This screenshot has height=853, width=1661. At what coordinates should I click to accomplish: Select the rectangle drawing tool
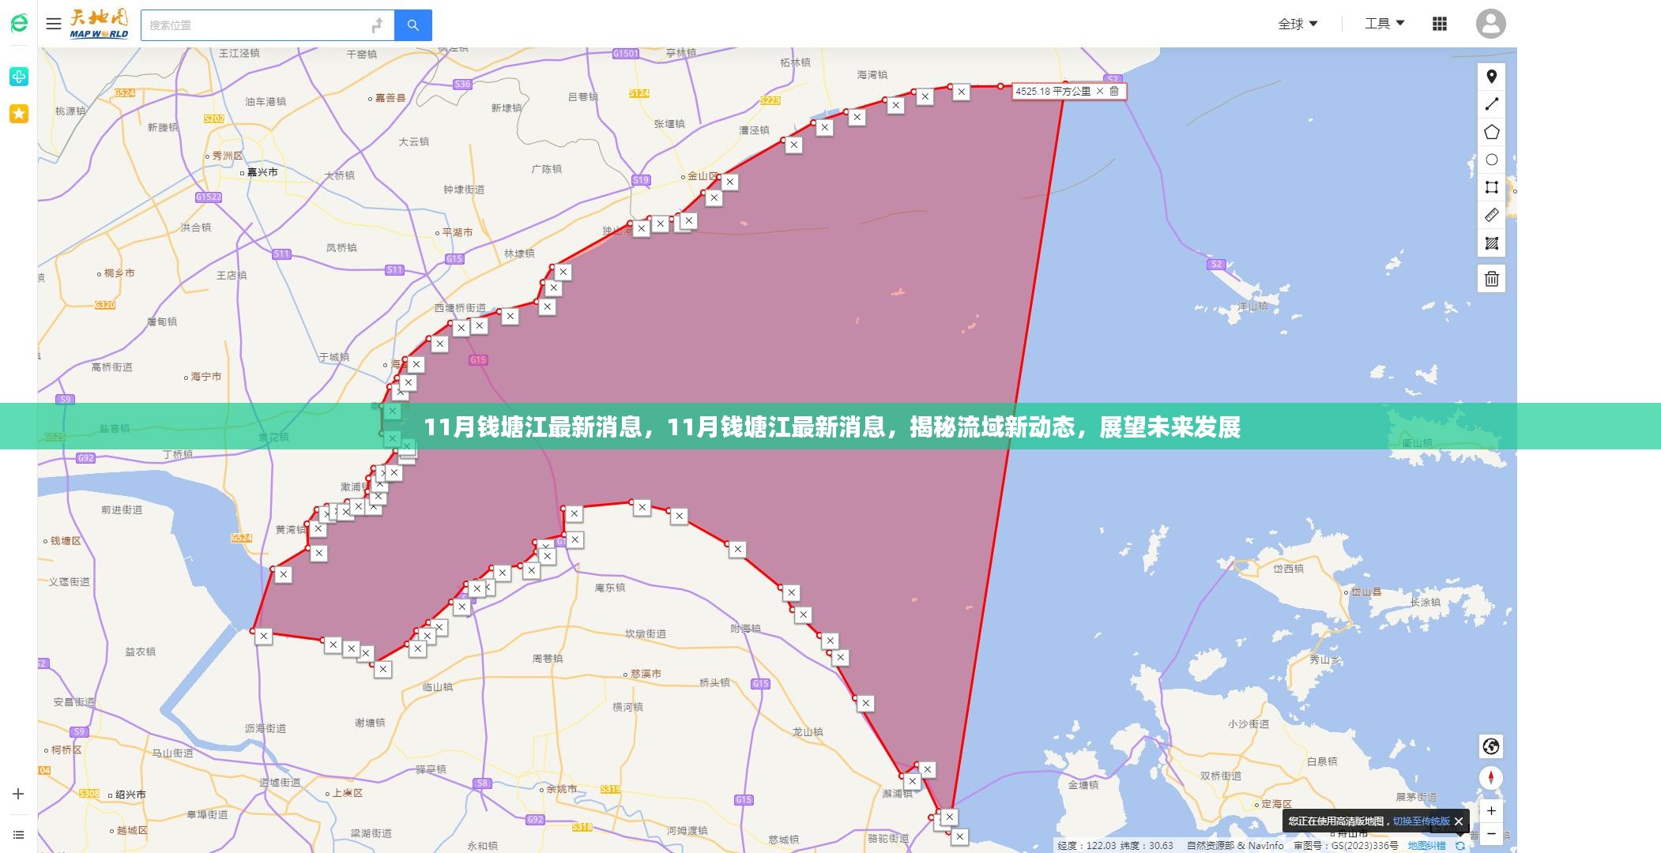(x=1492, y=187)
